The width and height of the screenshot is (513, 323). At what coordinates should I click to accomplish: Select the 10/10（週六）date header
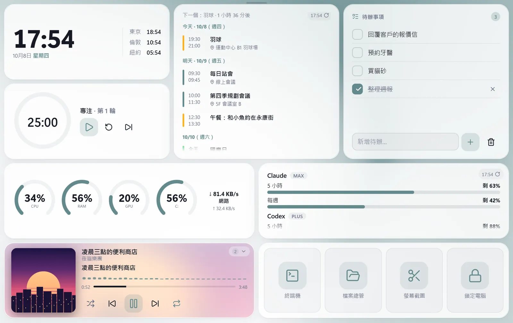(x=198, y=137)
